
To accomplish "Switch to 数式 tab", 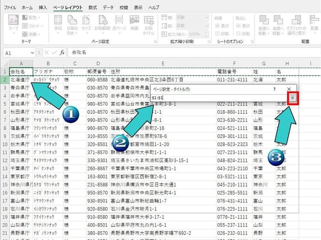I will click(x=92, y=8).
